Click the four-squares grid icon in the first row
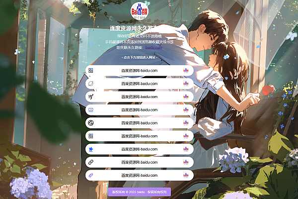This screenshot has height=199, width=298. [91, 71]
